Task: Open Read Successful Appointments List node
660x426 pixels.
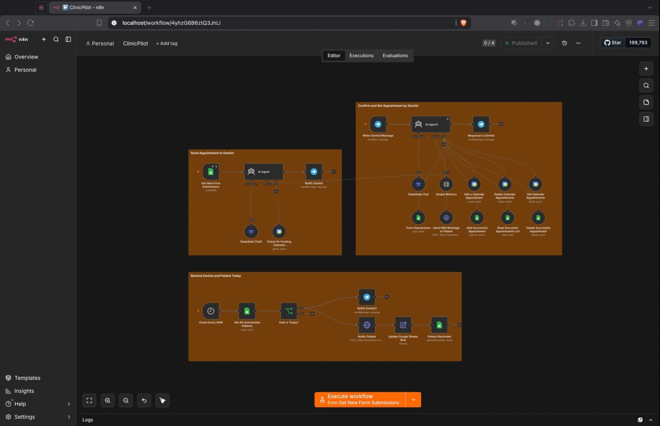Action: [x=507, y=218]
